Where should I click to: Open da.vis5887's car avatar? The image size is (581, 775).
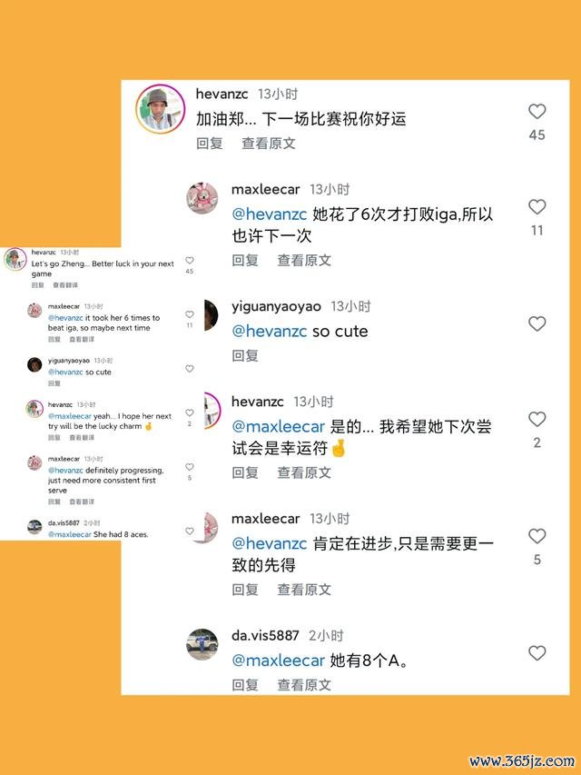202,644
